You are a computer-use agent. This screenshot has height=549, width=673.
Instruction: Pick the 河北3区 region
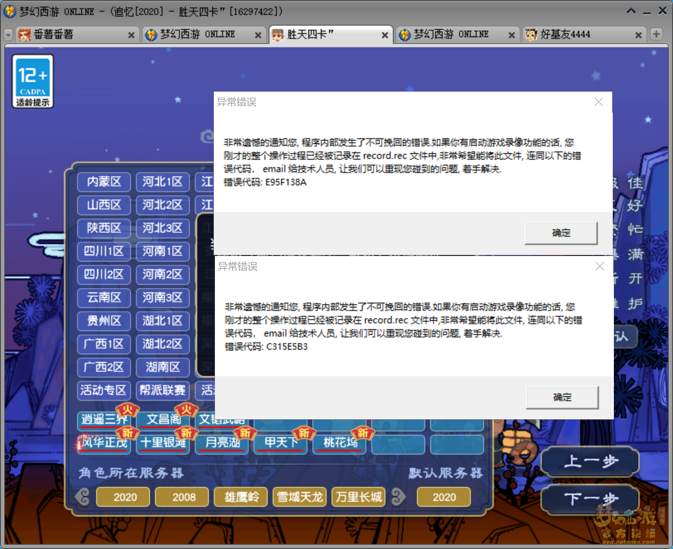162,228
